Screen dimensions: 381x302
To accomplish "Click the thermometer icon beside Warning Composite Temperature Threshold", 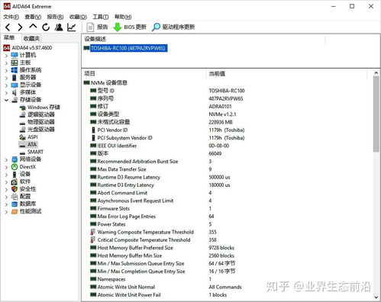I will 93,232.
